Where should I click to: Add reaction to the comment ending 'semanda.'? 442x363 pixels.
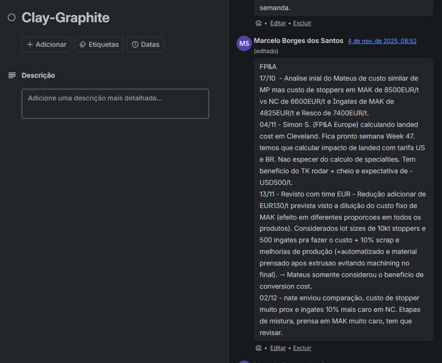tap(259, 23)
